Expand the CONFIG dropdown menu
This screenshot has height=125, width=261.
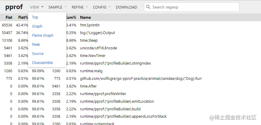[x=102, y=7]
